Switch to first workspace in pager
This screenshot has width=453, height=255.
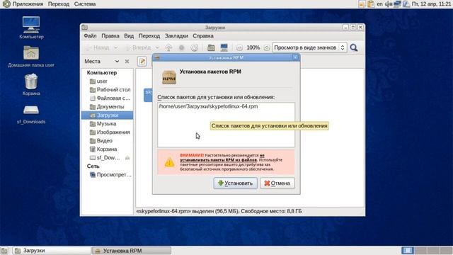point(407,250)
